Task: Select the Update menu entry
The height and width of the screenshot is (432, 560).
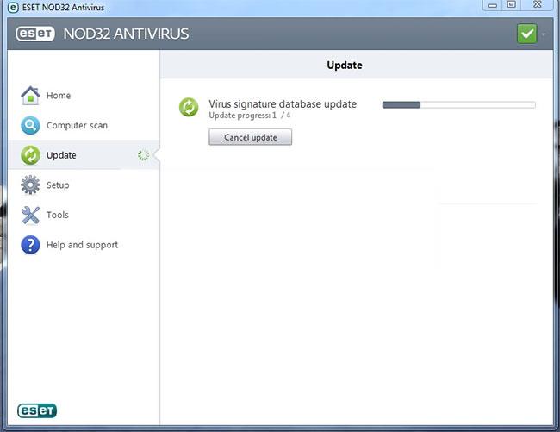Action: tap(83, 155)
